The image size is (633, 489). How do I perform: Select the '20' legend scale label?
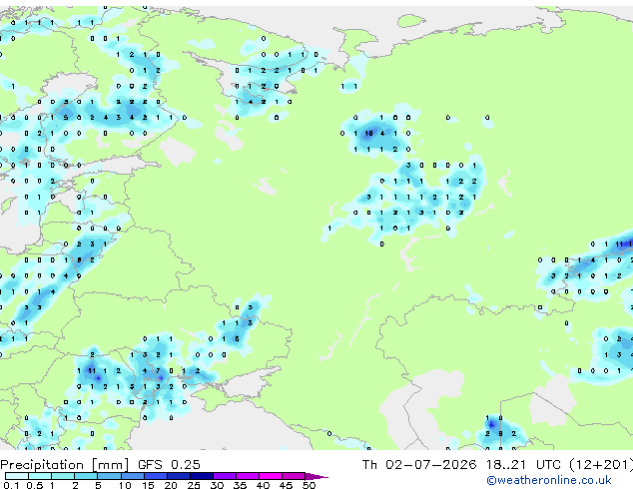(171, 485)
